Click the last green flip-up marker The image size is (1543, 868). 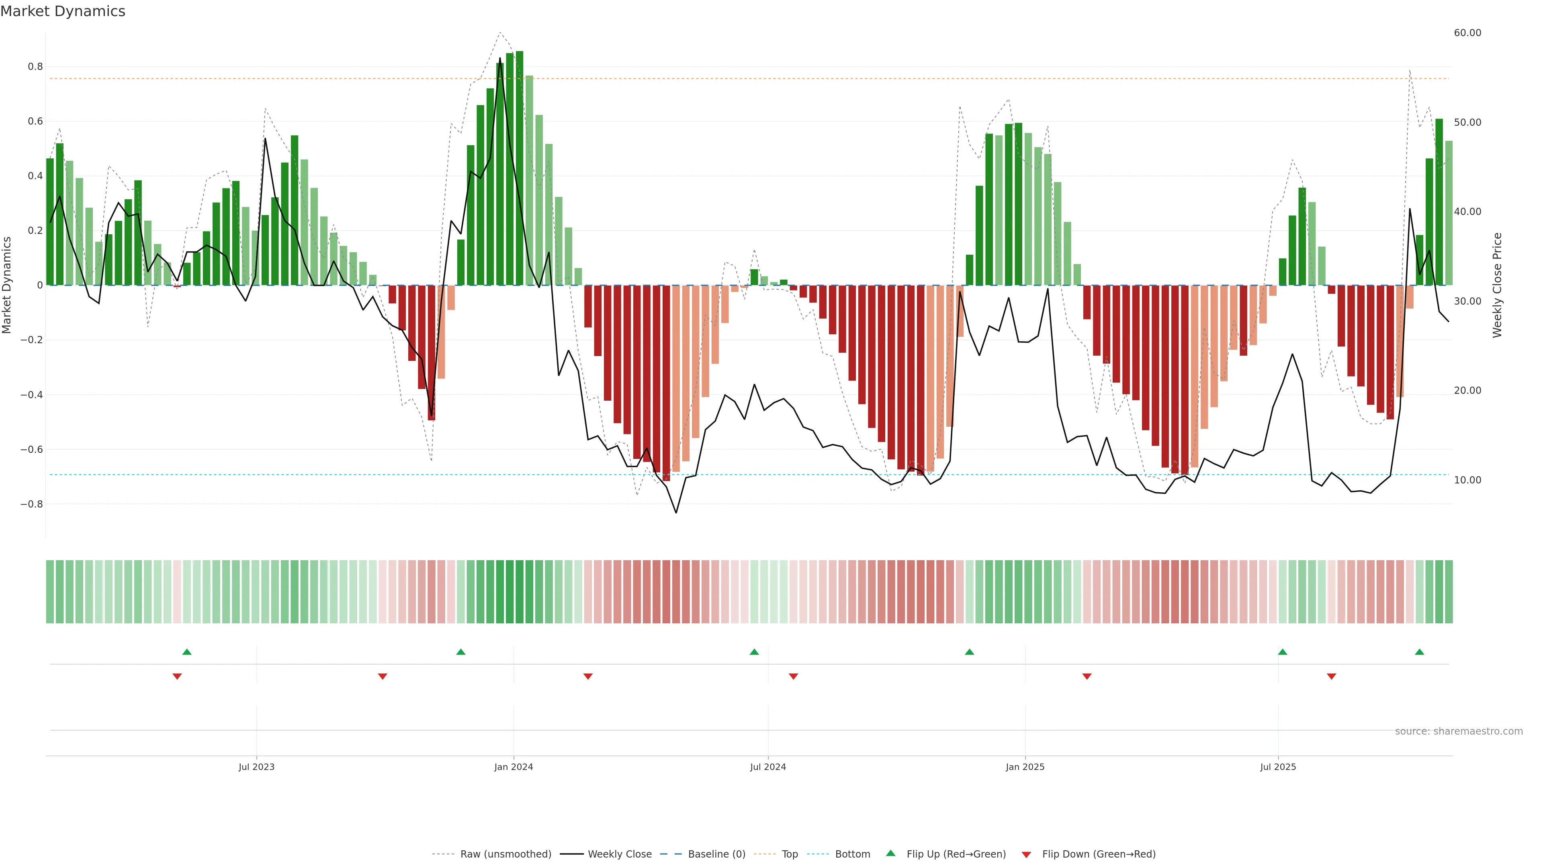1419,652
